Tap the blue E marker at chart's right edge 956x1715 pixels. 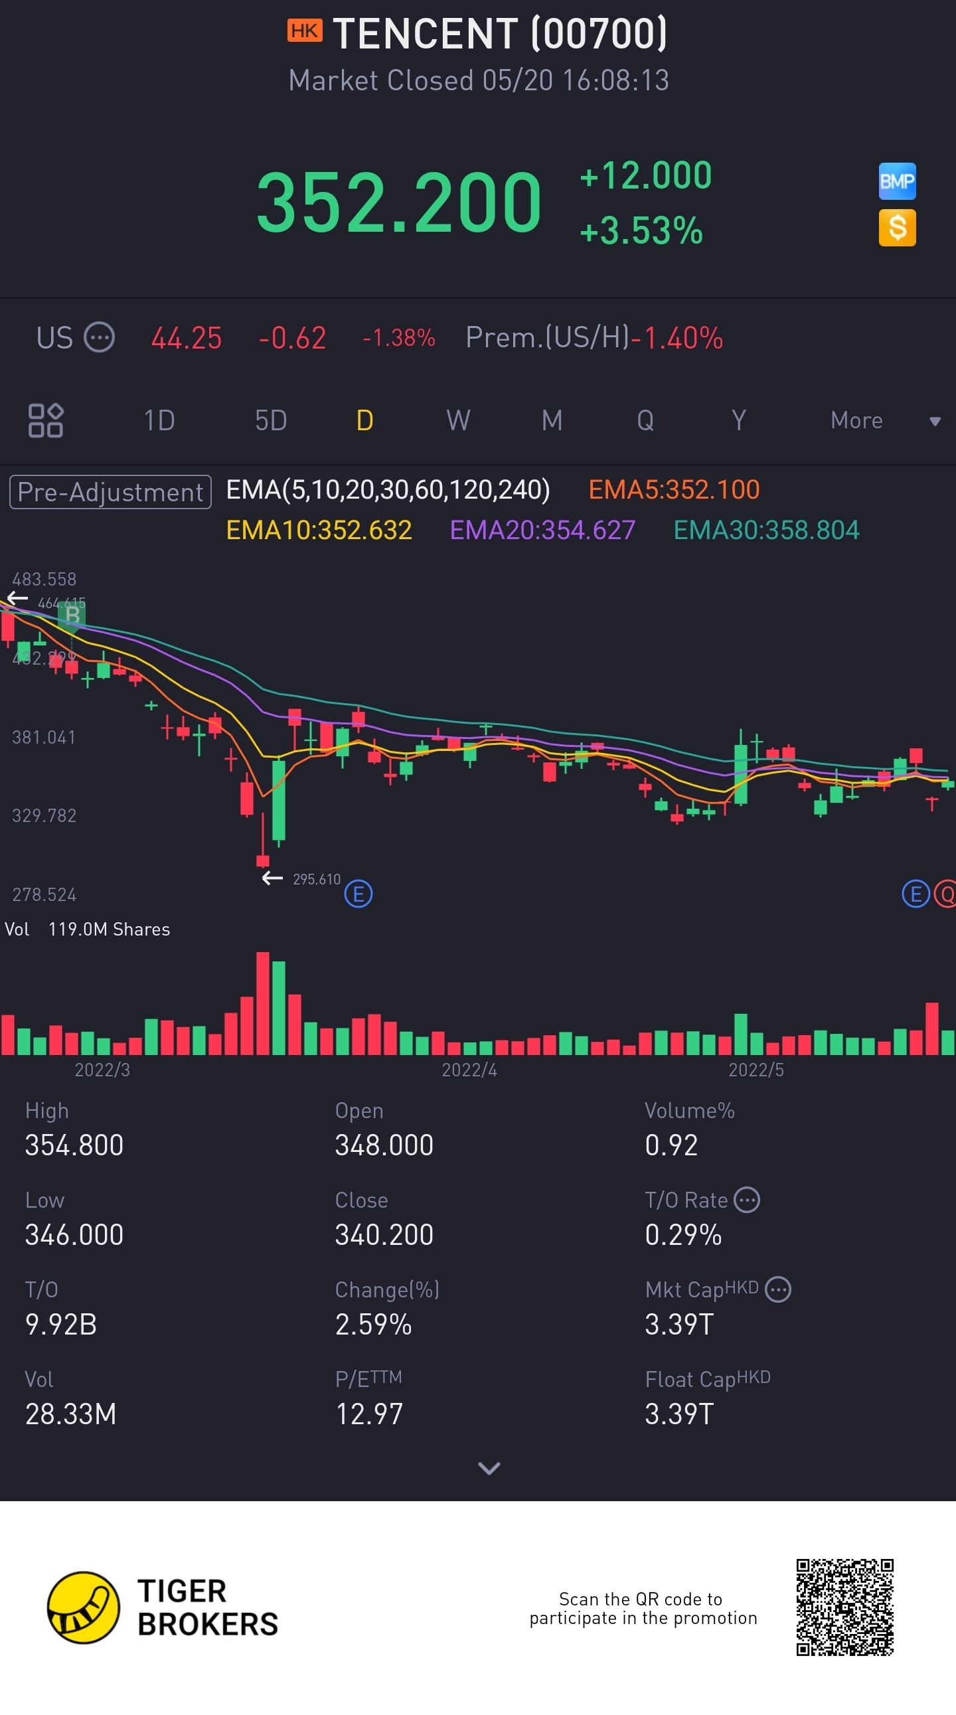[x=916, y=894]
